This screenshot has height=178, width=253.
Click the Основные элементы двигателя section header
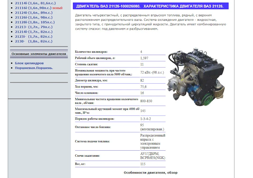[x=39, y=54]
